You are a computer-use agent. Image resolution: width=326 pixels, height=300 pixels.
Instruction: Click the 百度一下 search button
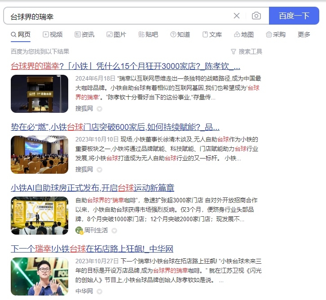(x=294, y=16)
